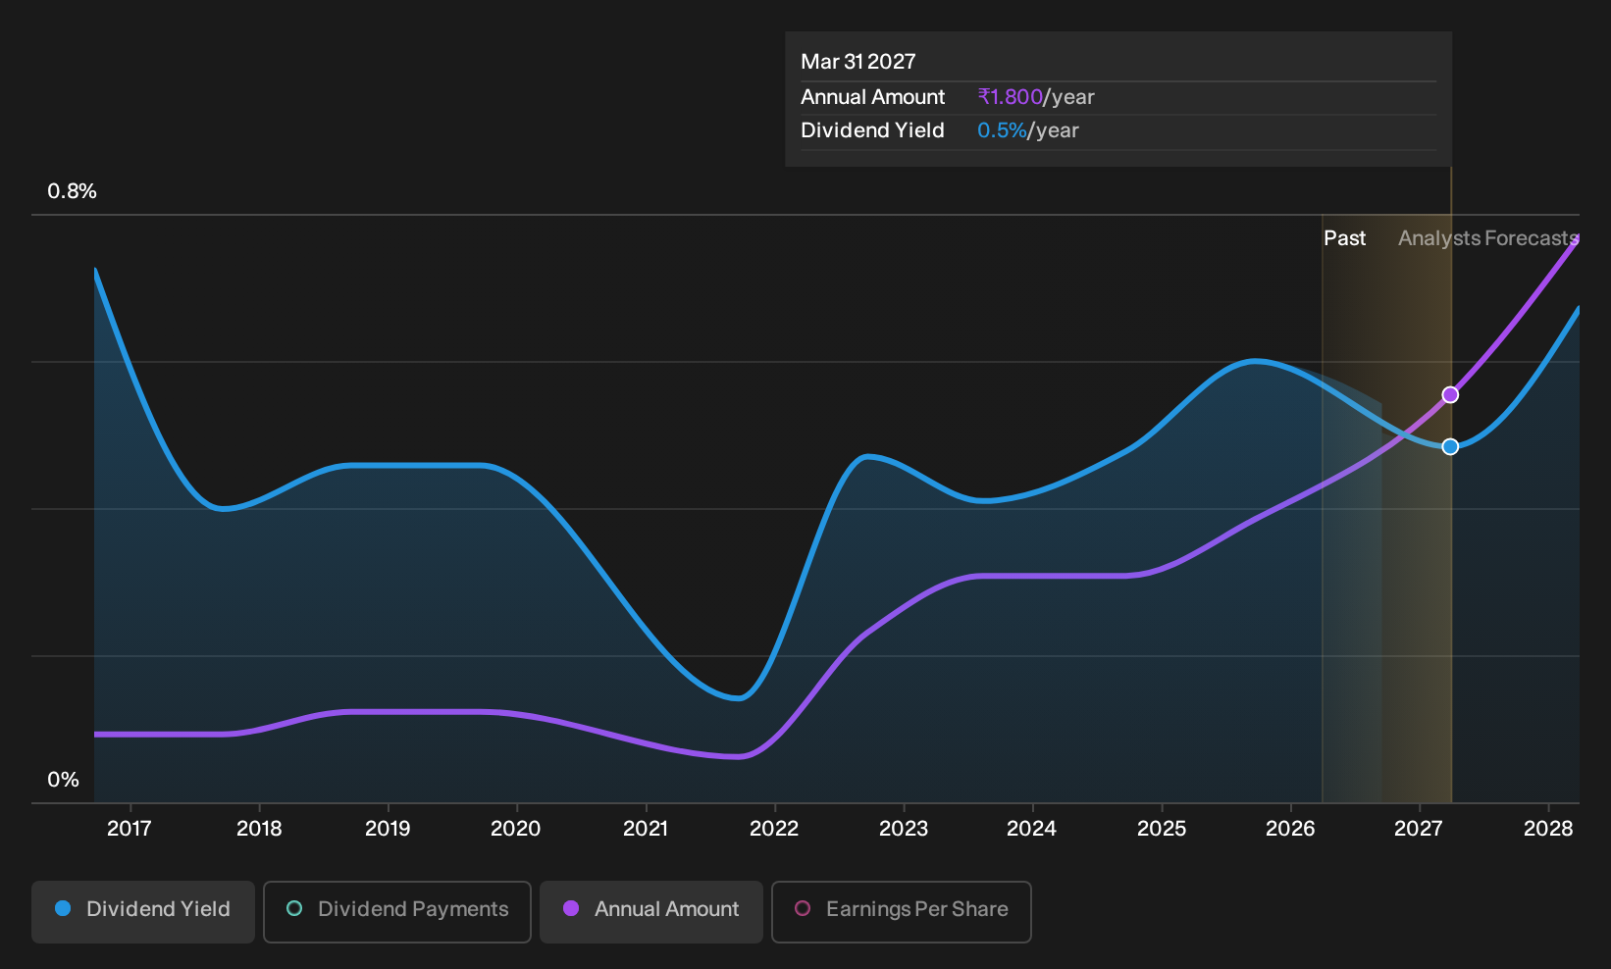This screenshot has width=1611, height=969.
Task: Click the ₹1.800/year Annual Amount tooltip value
Action: tap(1036, 97)
